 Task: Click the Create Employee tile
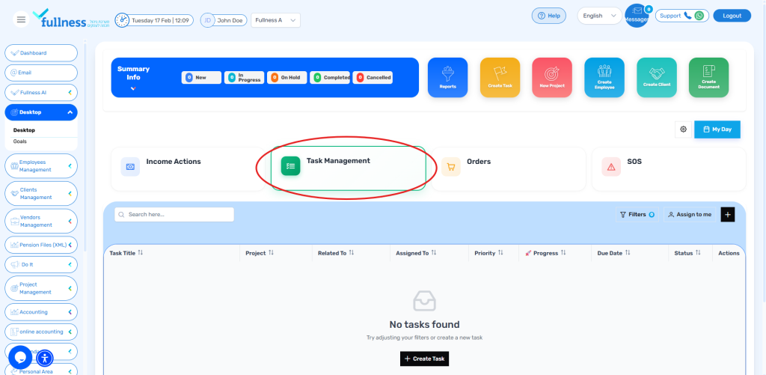604,77
